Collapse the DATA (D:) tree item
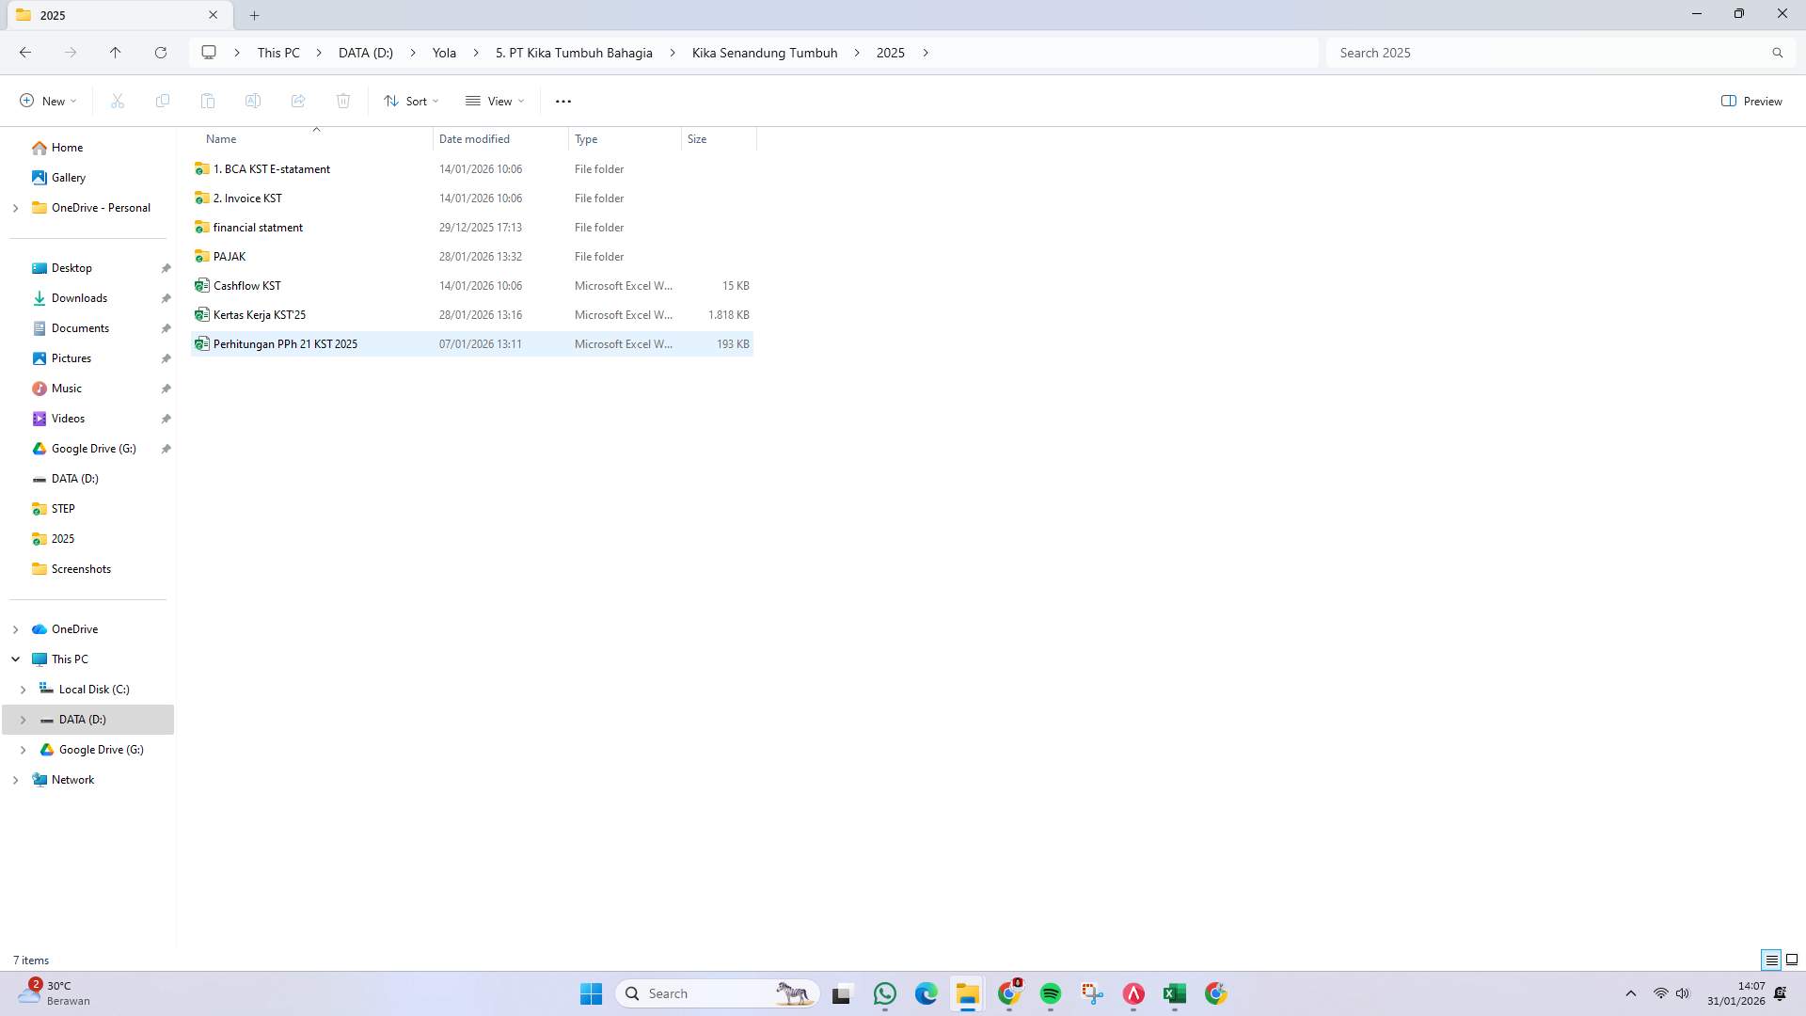 (23, 720)
